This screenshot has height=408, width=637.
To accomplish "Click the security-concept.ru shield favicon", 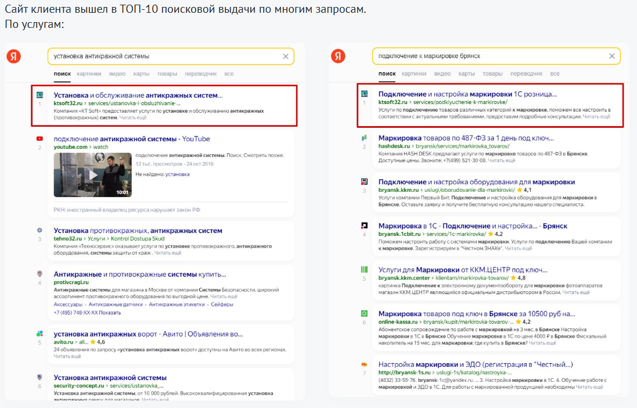I will point(39,378).
